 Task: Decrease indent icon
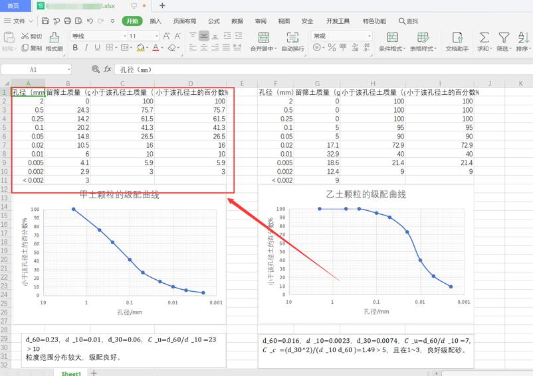(227, 36)
